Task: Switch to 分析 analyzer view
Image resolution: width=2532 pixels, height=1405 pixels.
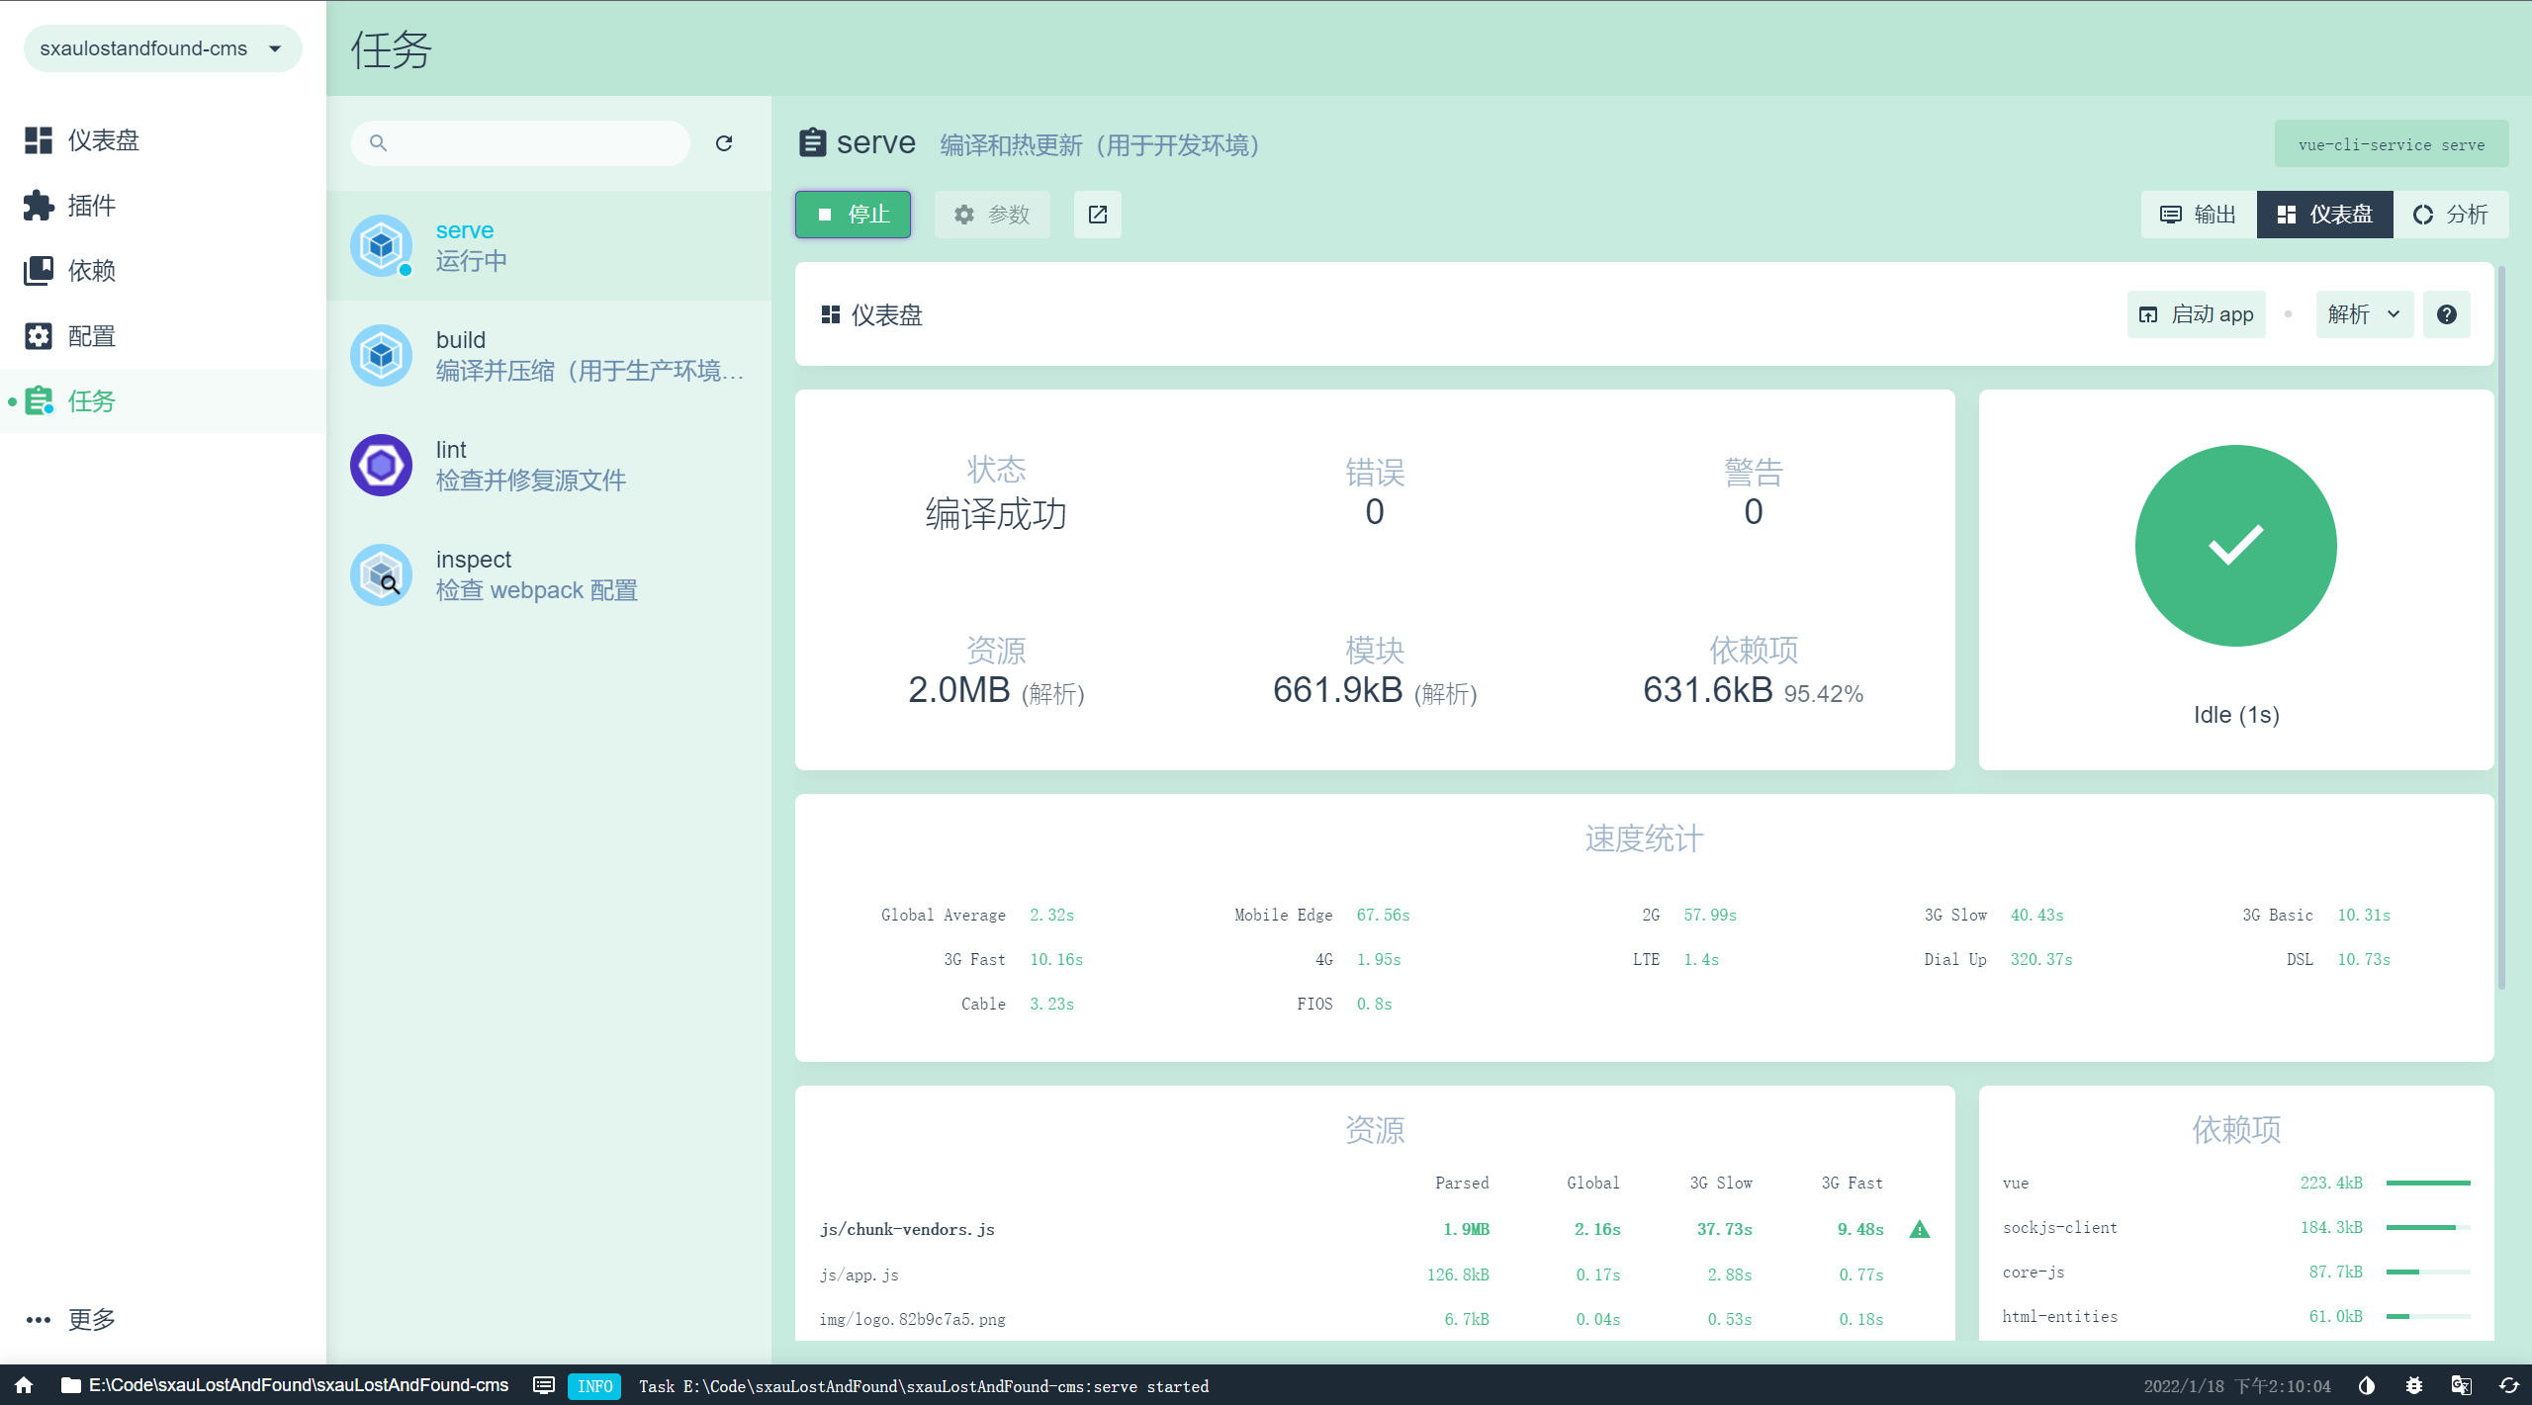Action: [2450, 215]
